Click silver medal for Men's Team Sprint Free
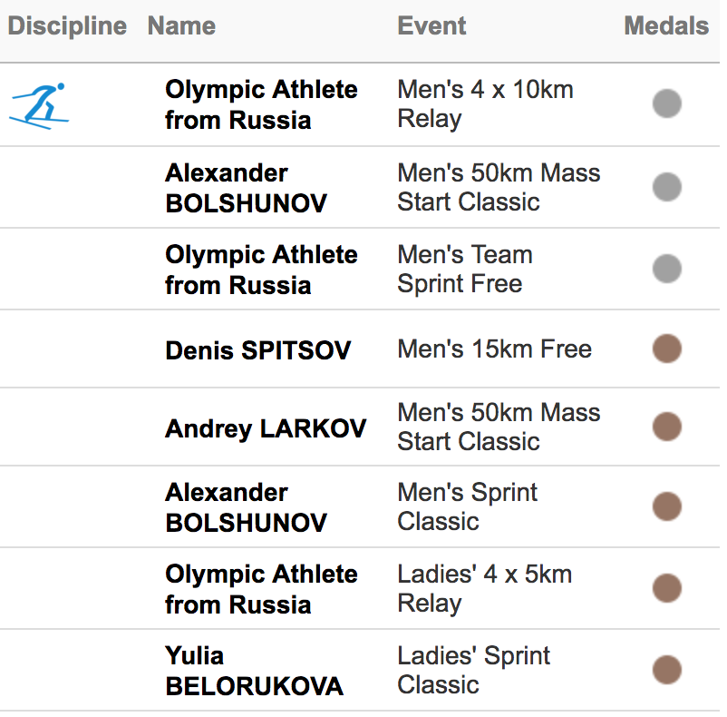The image size is (727, 717). [x=667, y=269]
